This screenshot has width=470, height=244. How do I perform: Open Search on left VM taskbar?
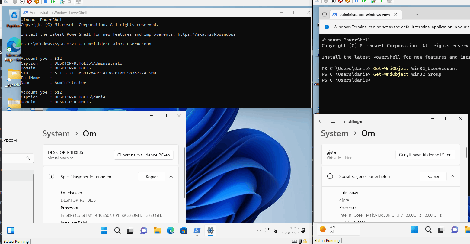point(117,230)
